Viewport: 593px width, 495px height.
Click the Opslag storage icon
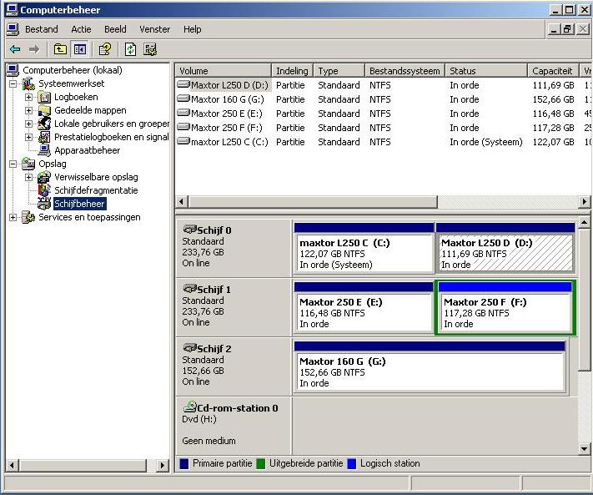coord(28,164)
